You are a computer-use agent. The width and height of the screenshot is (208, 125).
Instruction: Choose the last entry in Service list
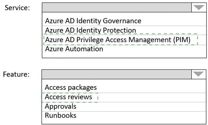[74, 49]
